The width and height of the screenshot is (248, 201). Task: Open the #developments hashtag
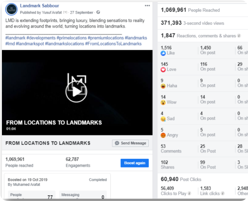coord(41,38)
